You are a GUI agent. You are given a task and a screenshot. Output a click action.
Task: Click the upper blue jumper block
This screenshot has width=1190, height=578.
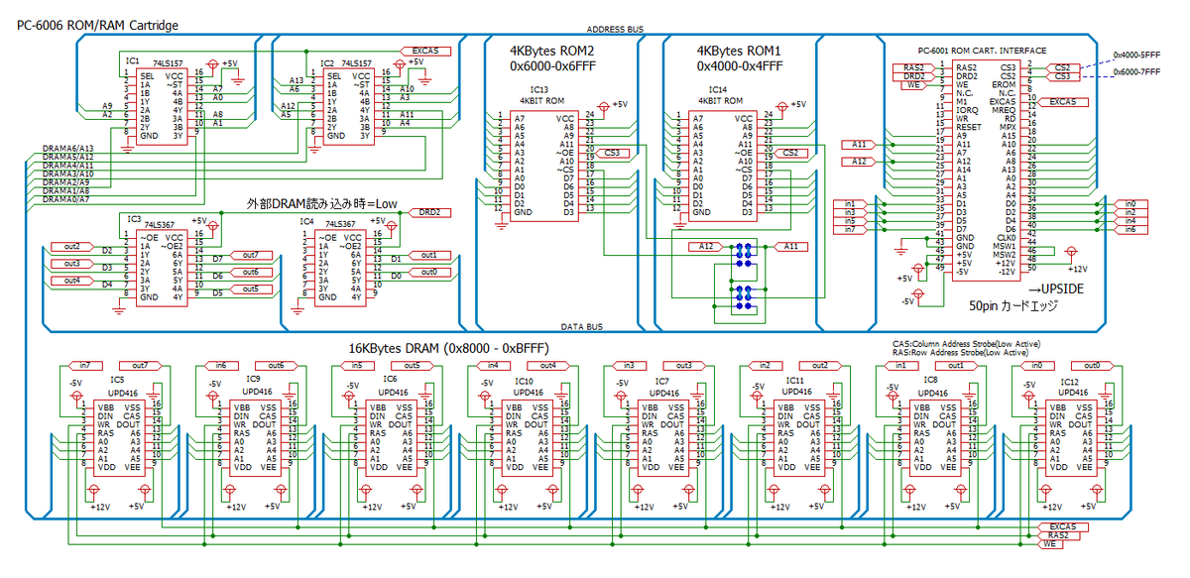click(741, 254)
